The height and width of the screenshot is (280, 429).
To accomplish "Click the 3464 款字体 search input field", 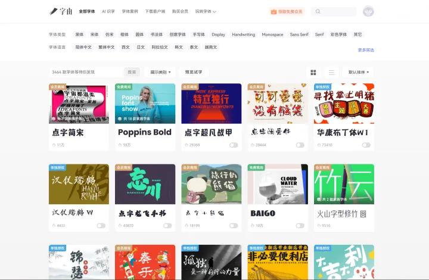I will (x=86, y=72).
